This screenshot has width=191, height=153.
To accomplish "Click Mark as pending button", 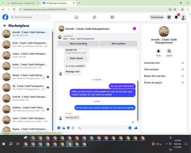I will pyautogui.click(x=78, y=44).
